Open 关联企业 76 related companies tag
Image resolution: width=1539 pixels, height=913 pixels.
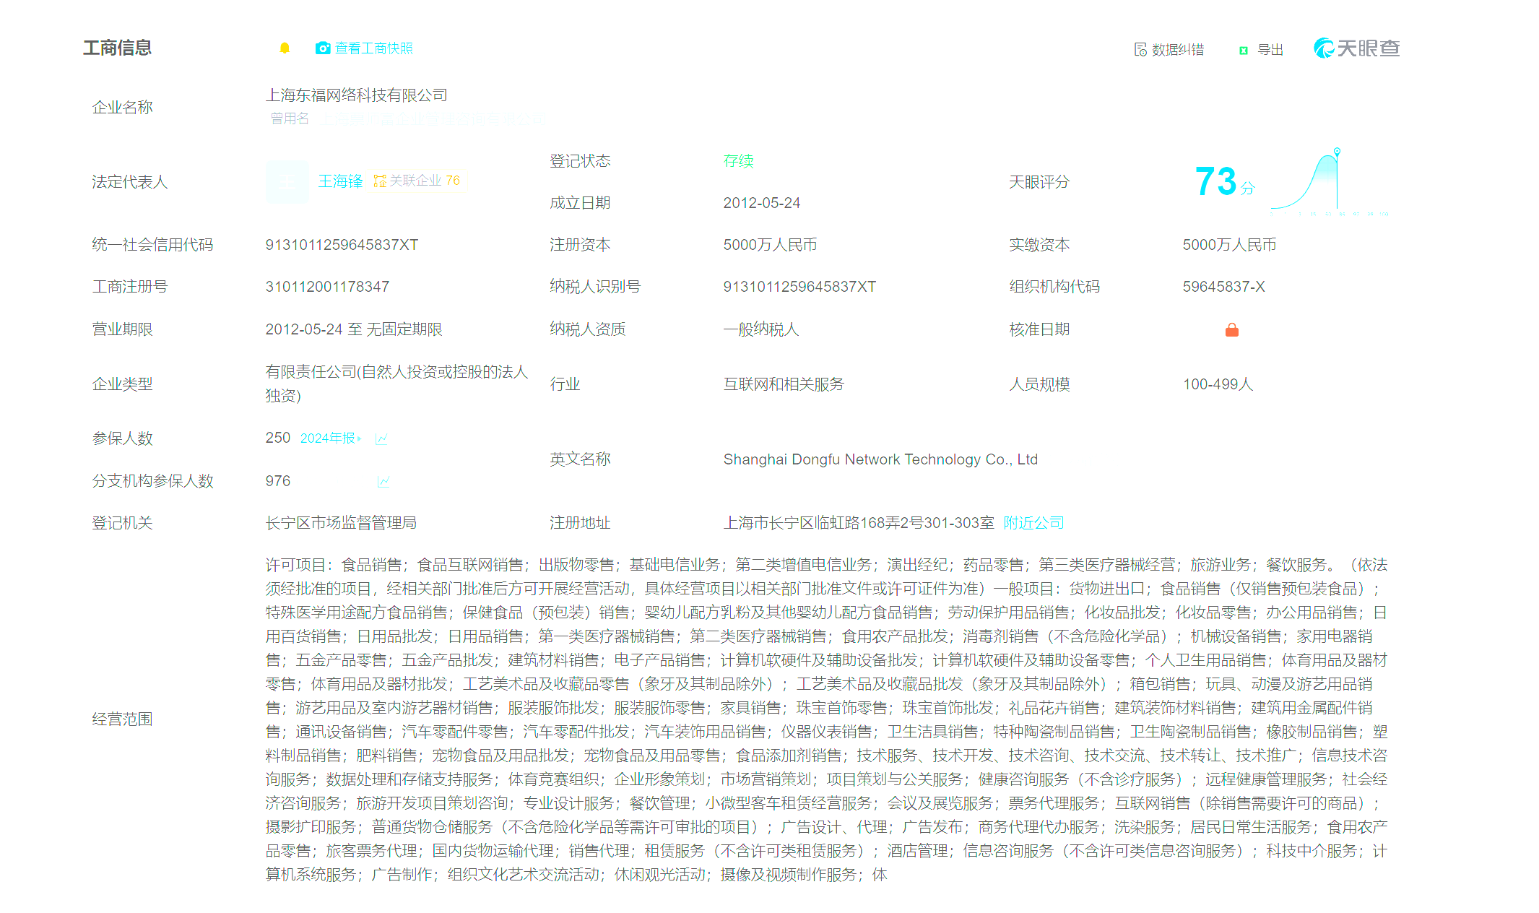(x=417, y=181)
